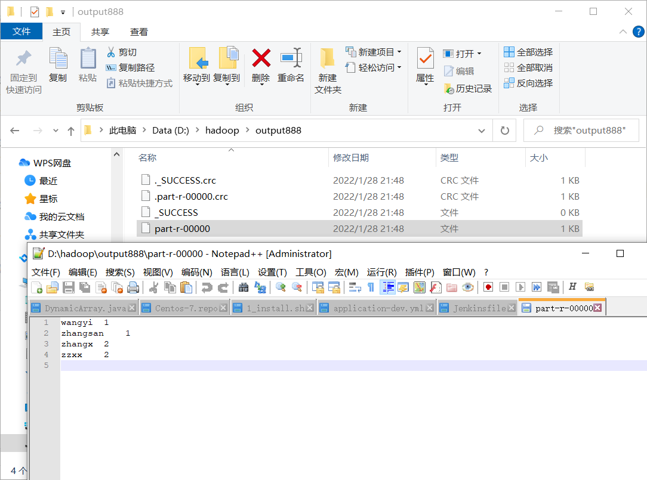Open the address bar dropdown arrow
This screenshot has height=480, width=647.
click(482, 130)
